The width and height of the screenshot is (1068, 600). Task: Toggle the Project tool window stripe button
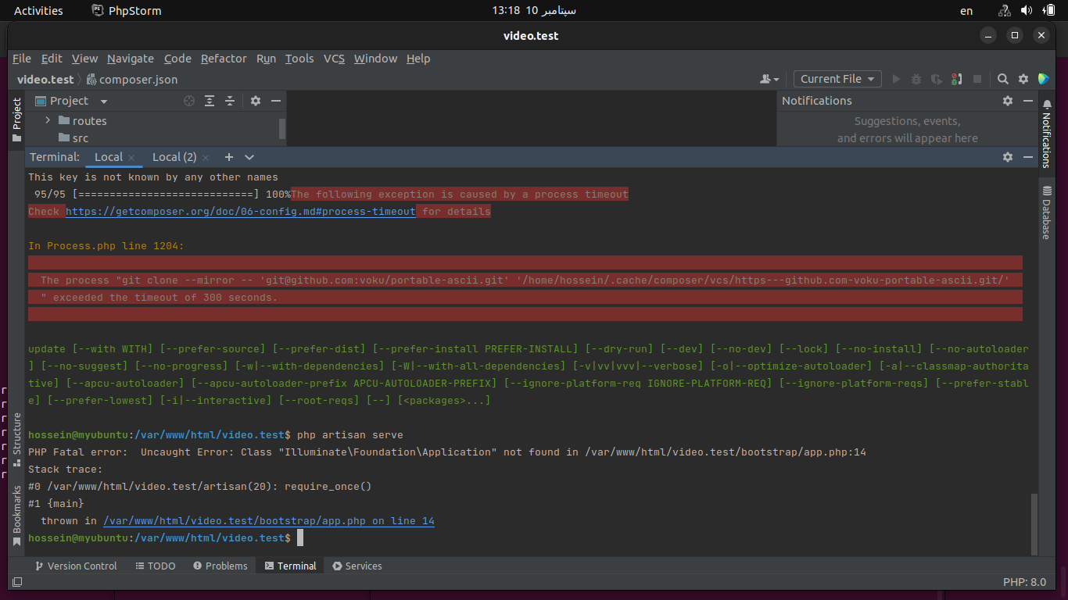(16, 120)
